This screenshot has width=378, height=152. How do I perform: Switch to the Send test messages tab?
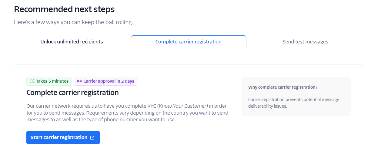[x=305, y=42]
